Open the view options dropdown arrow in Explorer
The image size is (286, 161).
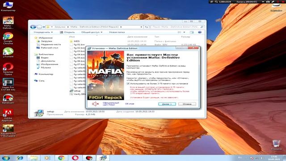point(184,32)
